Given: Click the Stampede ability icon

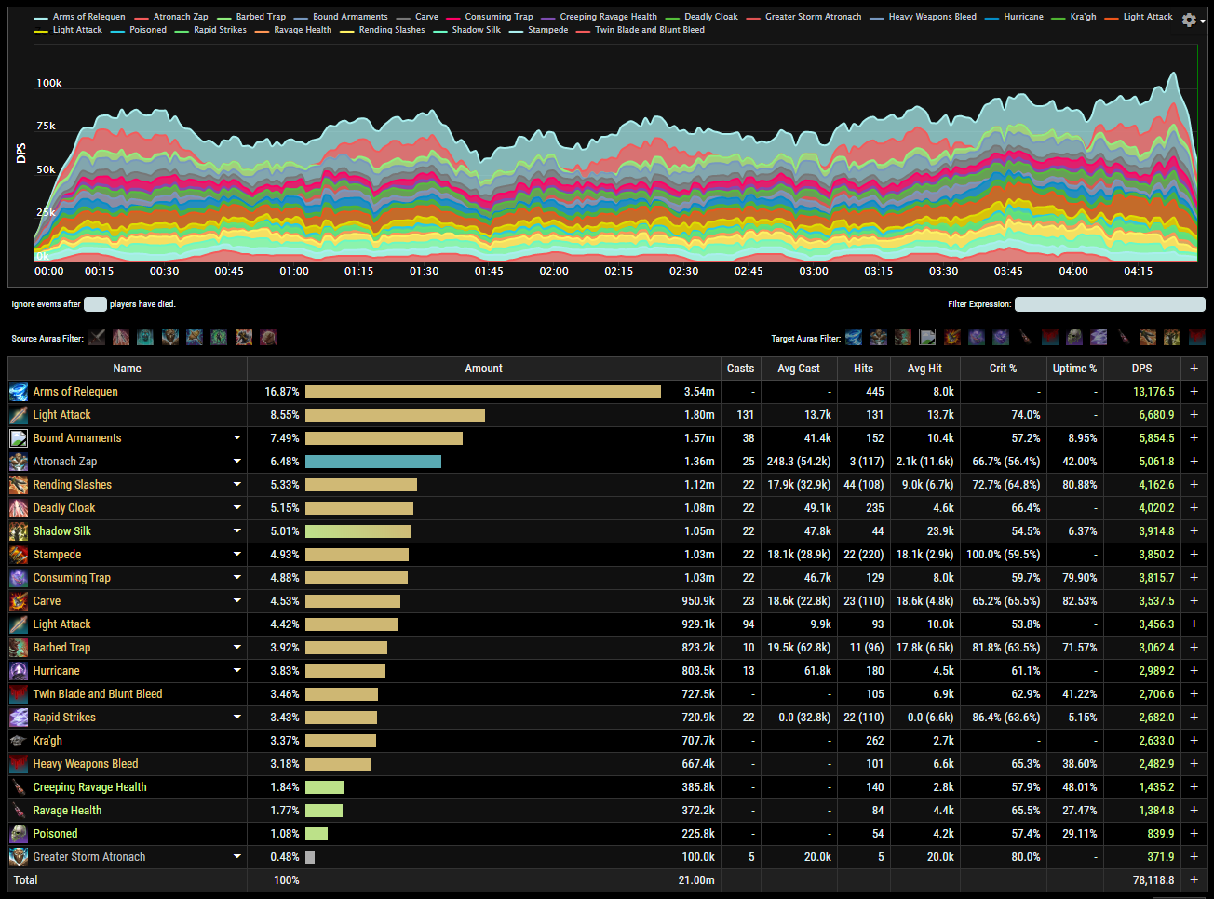Looking at the screenshot, I should pos(19,555).
